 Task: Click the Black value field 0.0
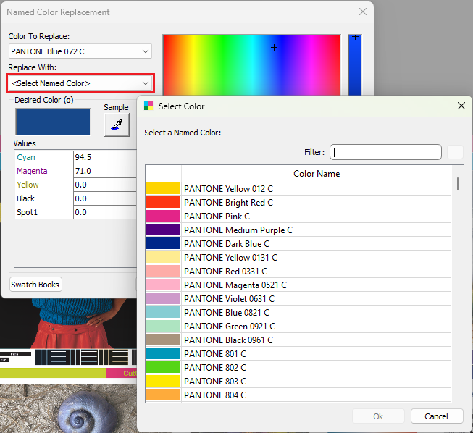(105, 198)
